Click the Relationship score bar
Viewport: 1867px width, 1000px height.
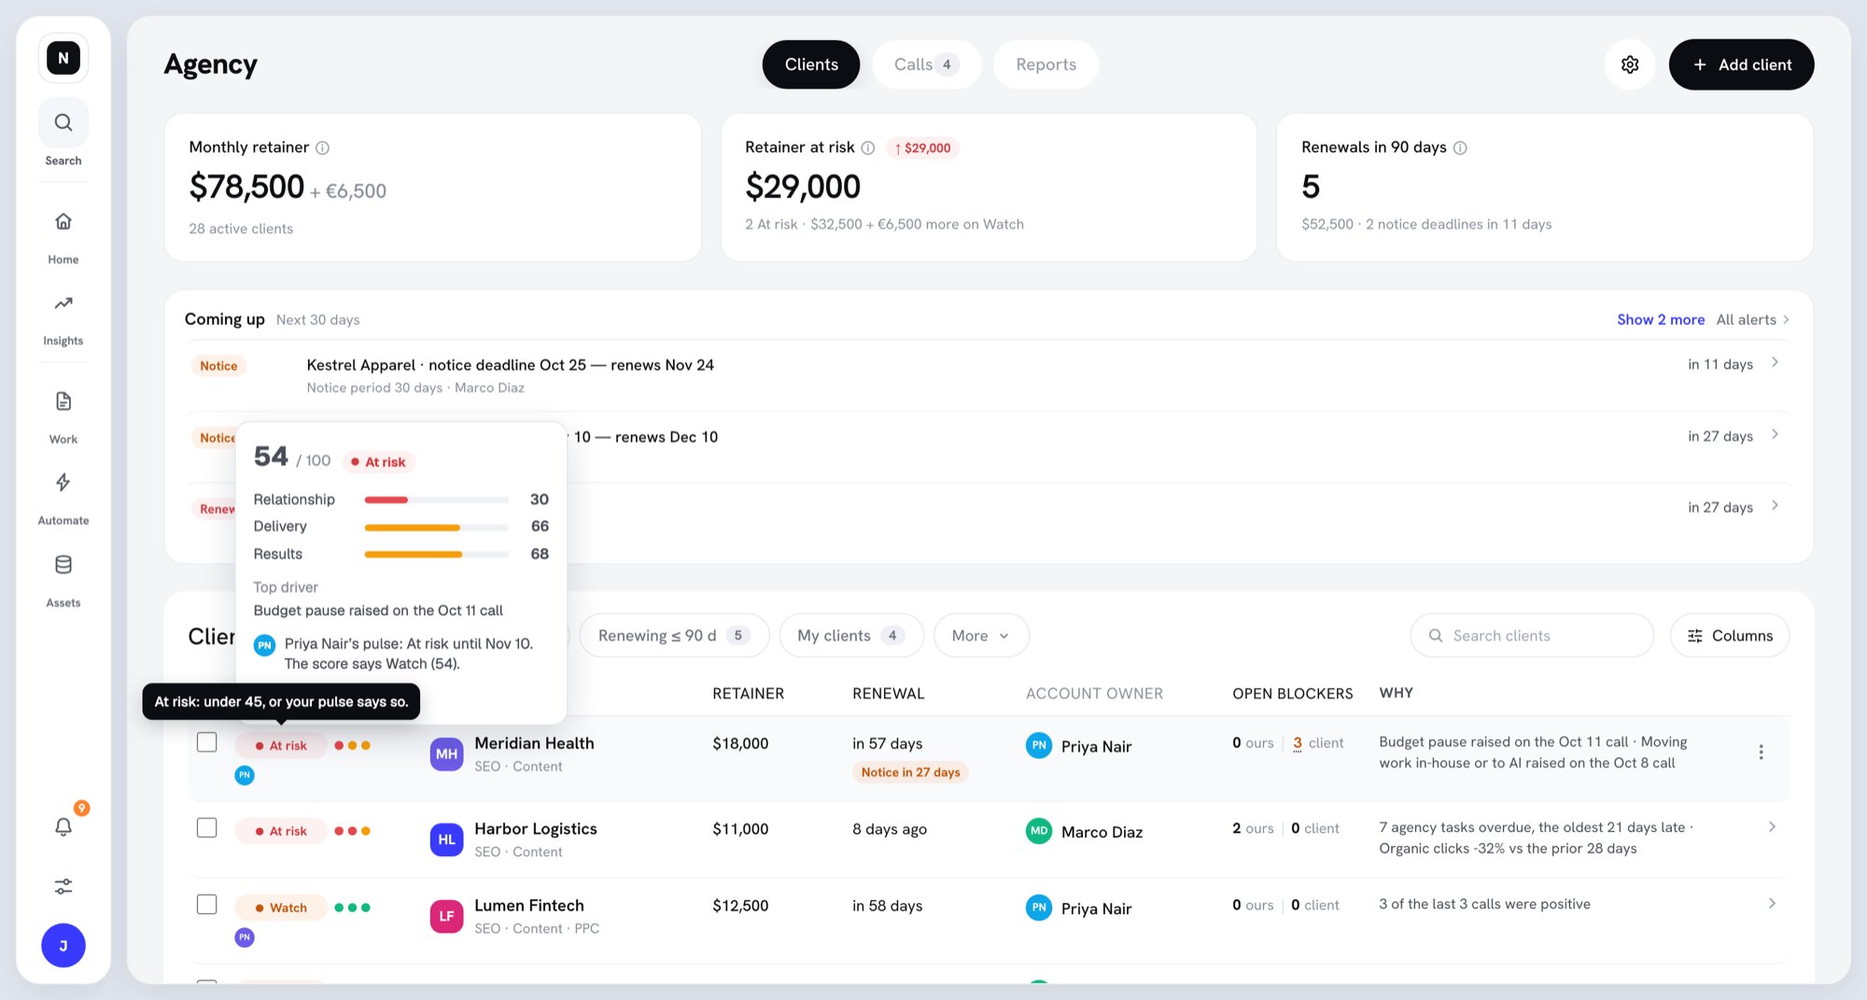click(x=436, y=500)
